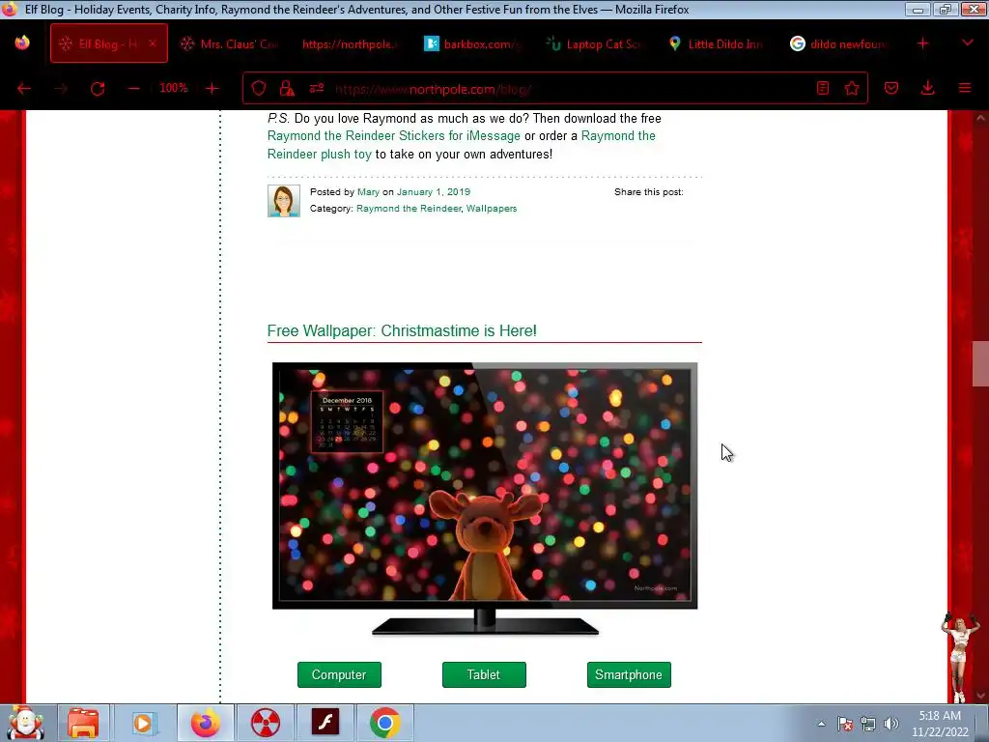Switch to the https://northpole tab
Screen dimensions: 989x742
pos(350,43)
